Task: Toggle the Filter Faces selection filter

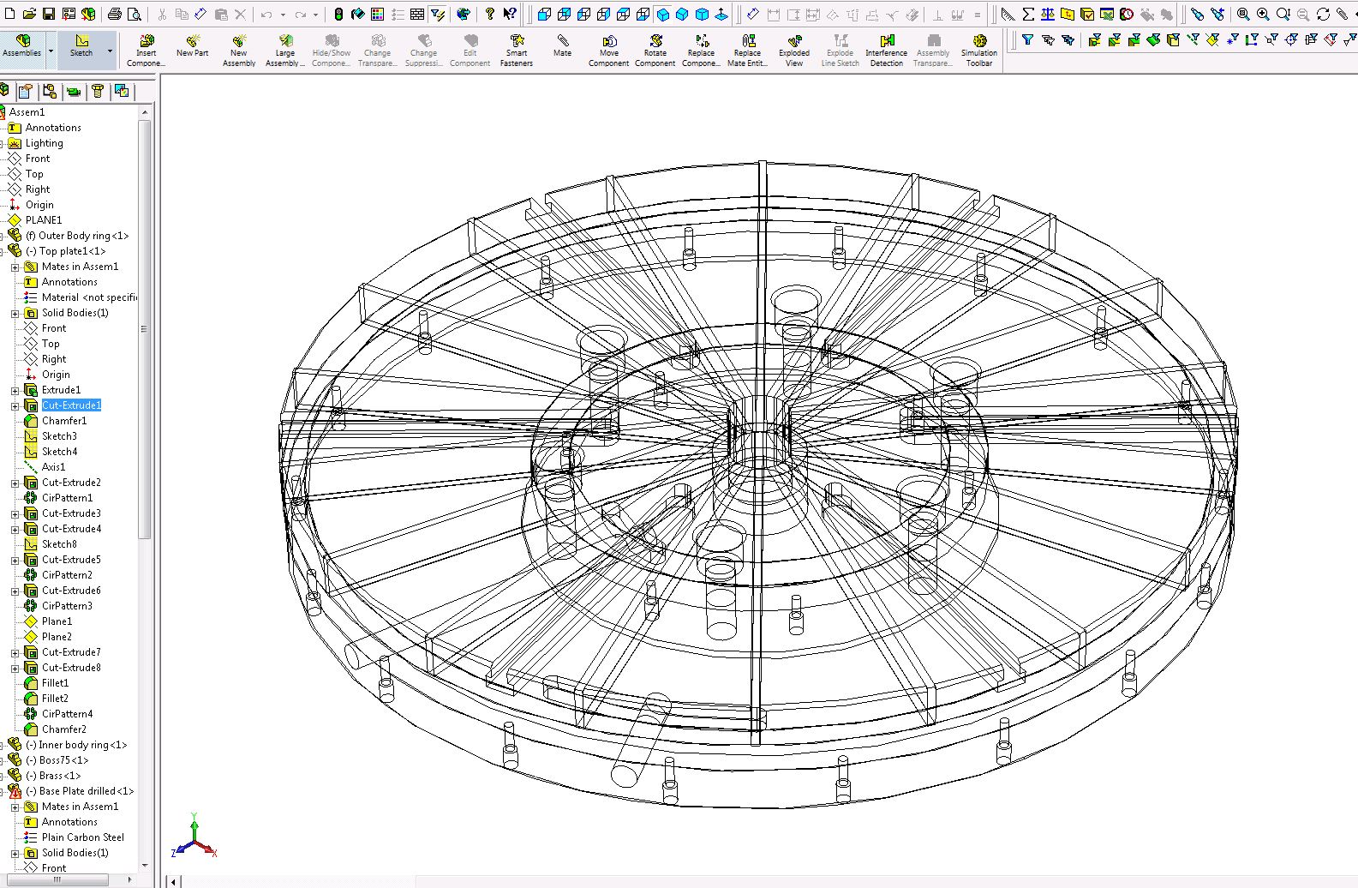Action: (x=1134, y=39)
